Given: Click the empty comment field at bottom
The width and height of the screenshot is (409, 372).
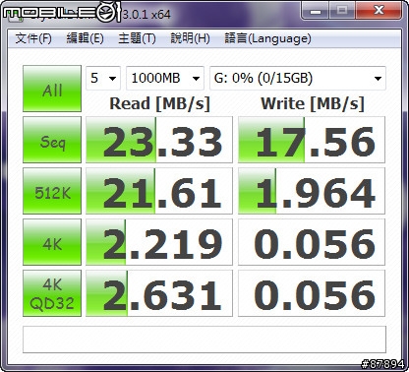Looking at the screenshot, I should tap(204, 340).
